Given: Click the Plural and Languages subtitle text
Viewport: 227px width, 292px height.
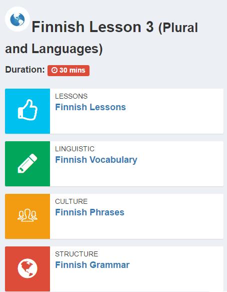Looking at the screenshot, I should point(101,38).
